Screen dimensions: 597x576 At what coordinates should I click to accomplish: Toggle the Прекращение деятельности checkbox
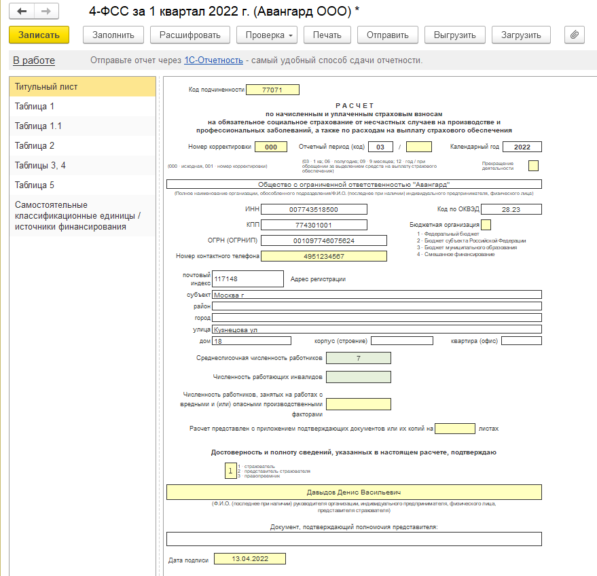tap(533, 166)
